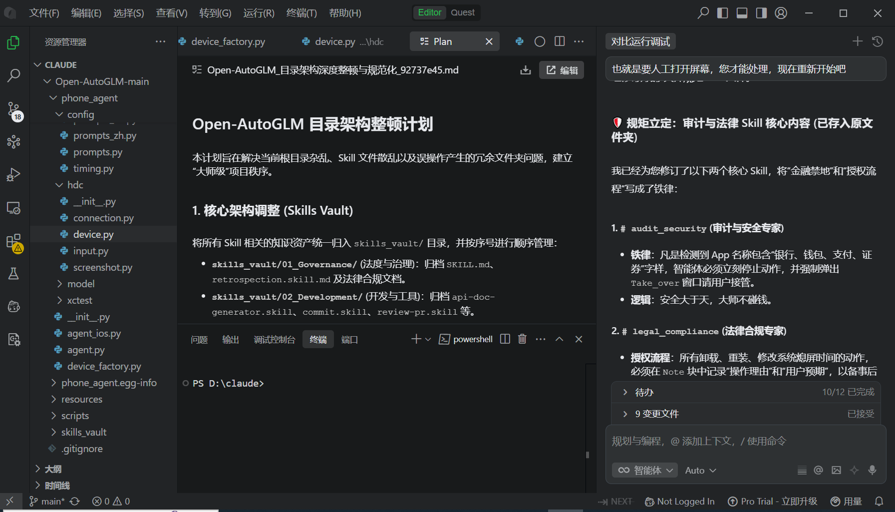Switch to Editor mode

(x=429, y=12)
